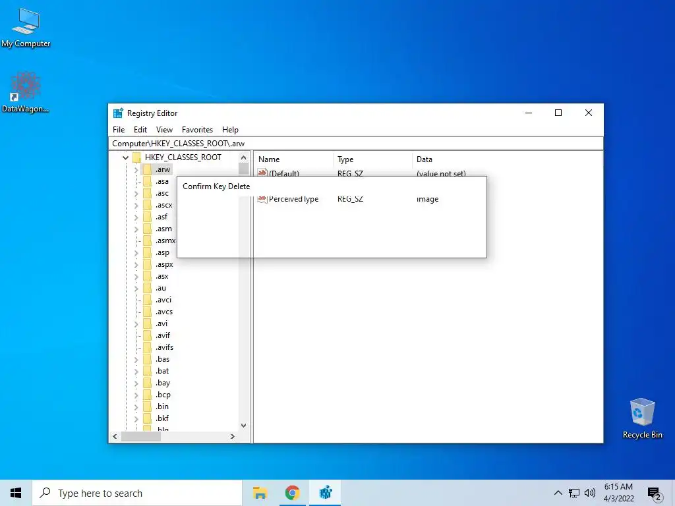Viewport: 675px width, 506px height.
Task: Expand the .bin key node
Action: (136, 407)
